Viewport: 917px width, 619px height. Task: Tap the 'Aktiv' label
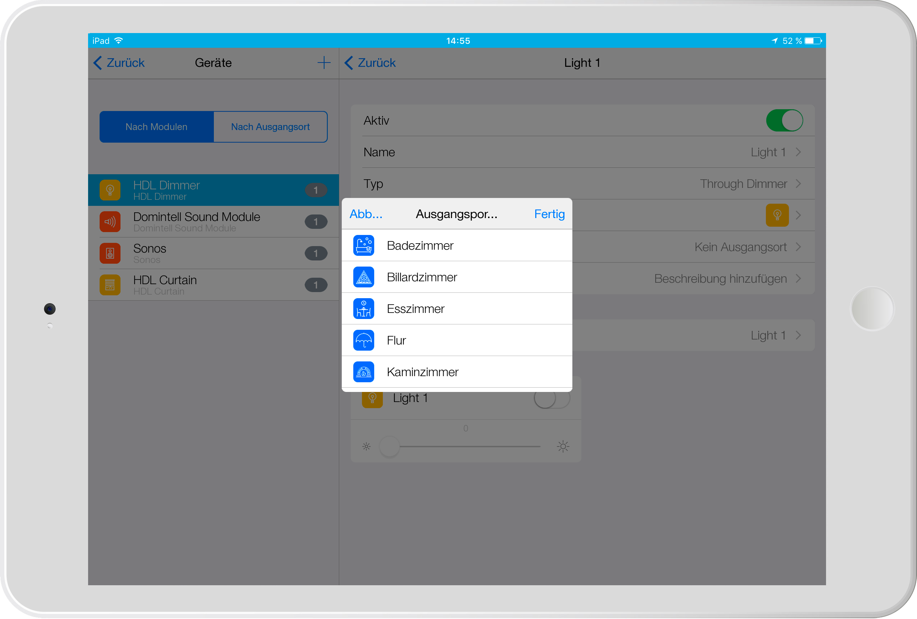[x=376, y=120]
